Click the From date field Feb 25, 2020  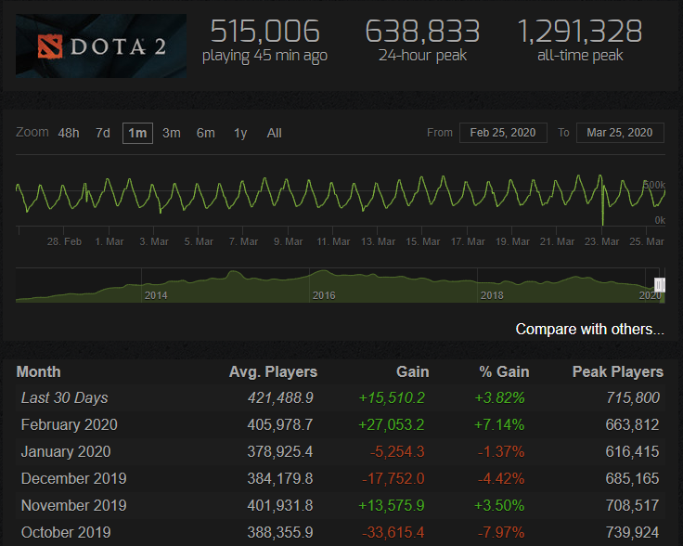coord(503,133)
